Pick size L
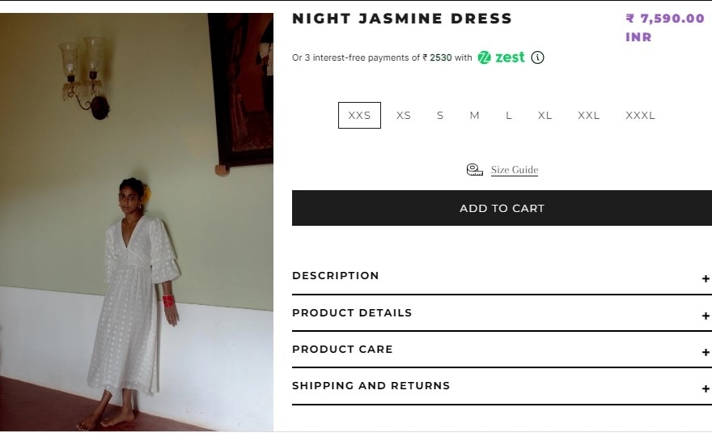Screen dimensions: 712x437 [x=509, y=115]
